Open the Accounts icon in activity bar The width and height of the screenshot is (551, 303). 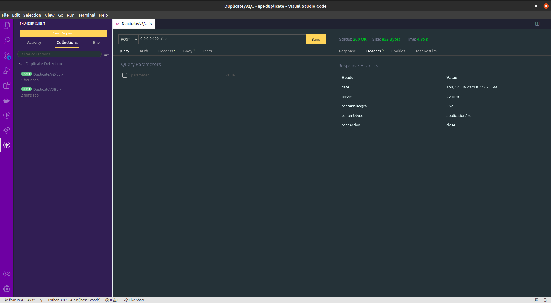(x=7, y=274)
